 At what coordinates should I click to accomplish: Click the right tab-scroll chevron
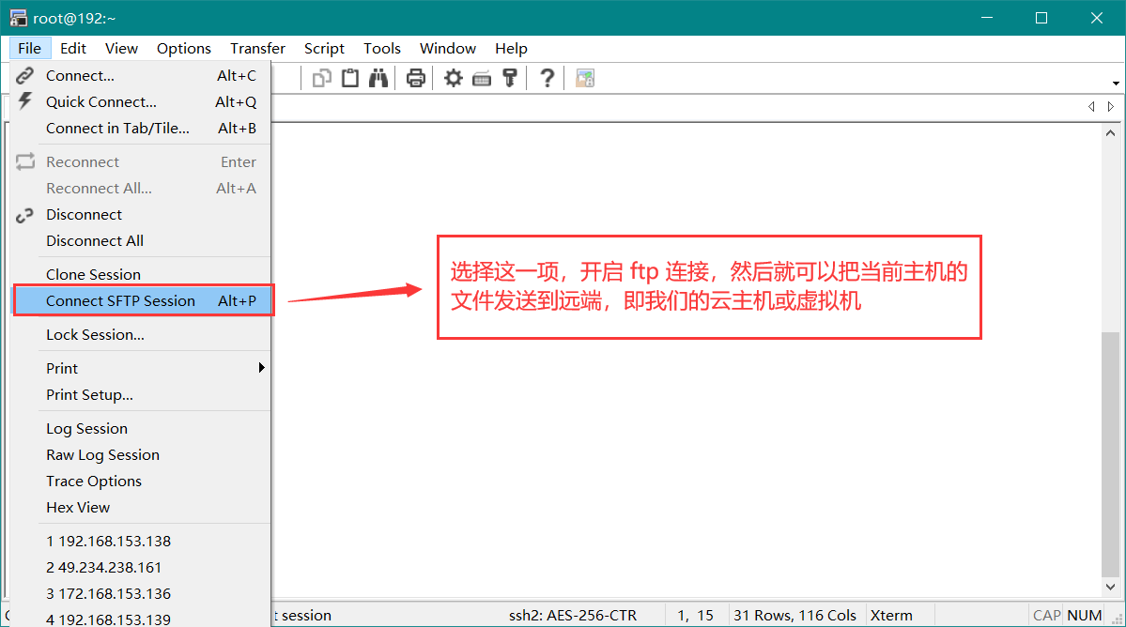coord(1111,106)
